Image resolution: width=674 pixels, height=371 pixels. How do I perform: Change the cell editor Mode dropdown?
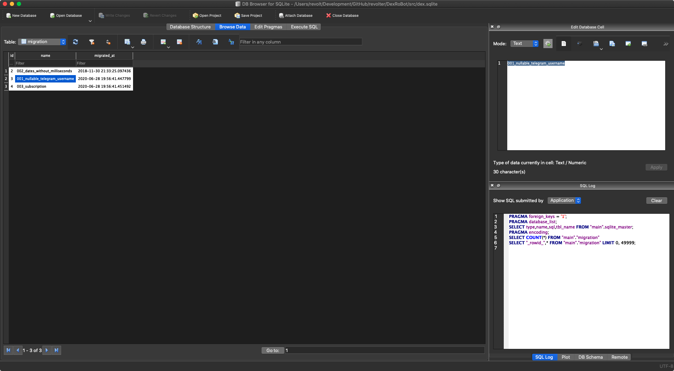pyautogui.click(x=524, y=44)
